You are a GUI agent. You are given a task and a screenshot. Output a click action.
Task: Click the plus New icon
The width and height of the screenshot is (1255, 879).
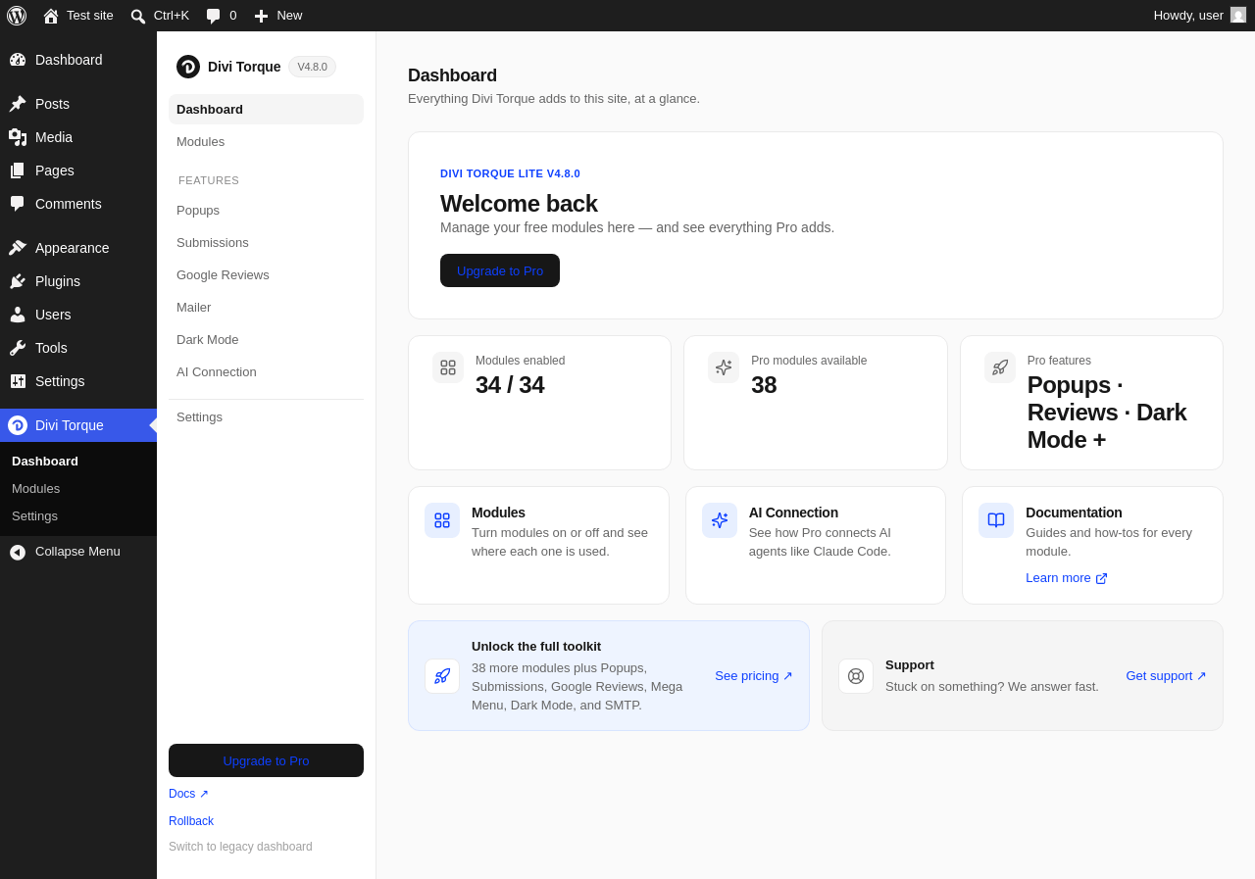[261, 16]
